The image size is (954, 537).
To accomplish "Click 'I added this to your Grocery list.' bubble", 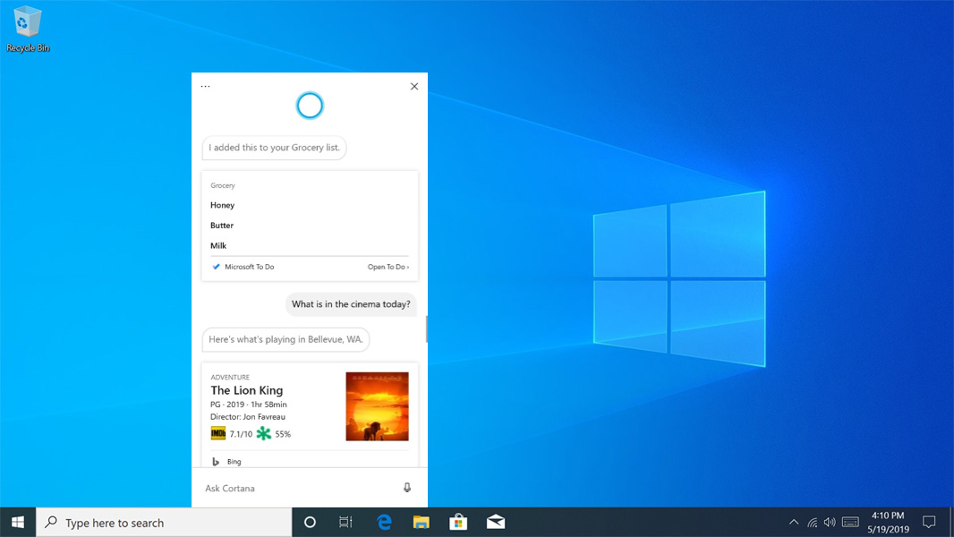I will 275,148.
